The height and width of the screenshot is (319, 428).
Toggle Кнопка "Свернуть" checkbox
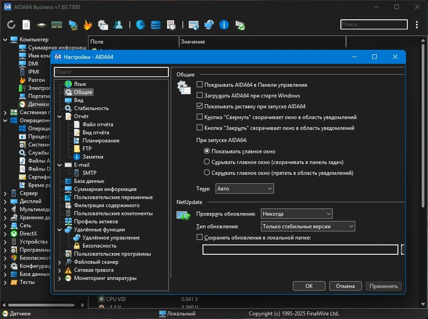[199, 117]
